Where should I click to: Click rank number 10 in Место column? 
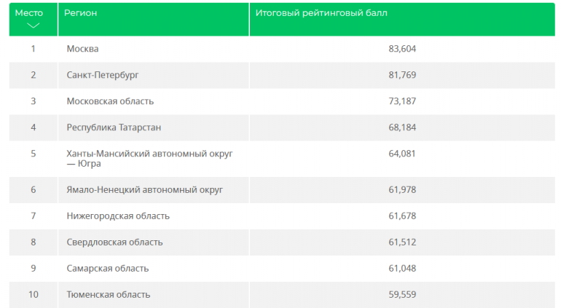click(x=33, y=294)
